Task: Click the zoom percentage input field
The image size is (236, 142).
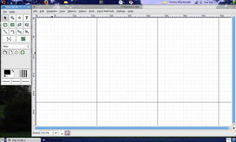Action: (x=46, y=133)
